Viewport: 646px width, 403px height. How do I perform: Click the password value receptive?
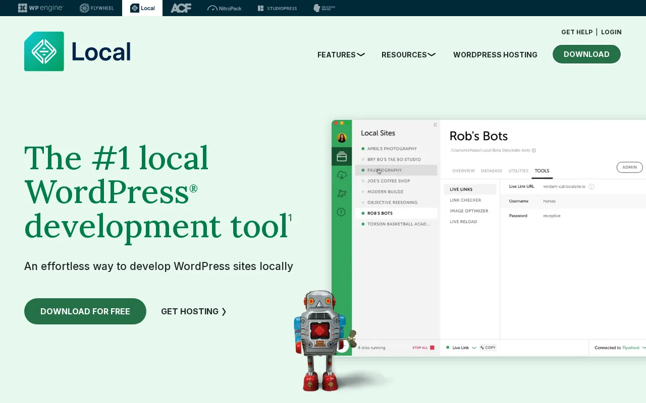pos(552,216)
